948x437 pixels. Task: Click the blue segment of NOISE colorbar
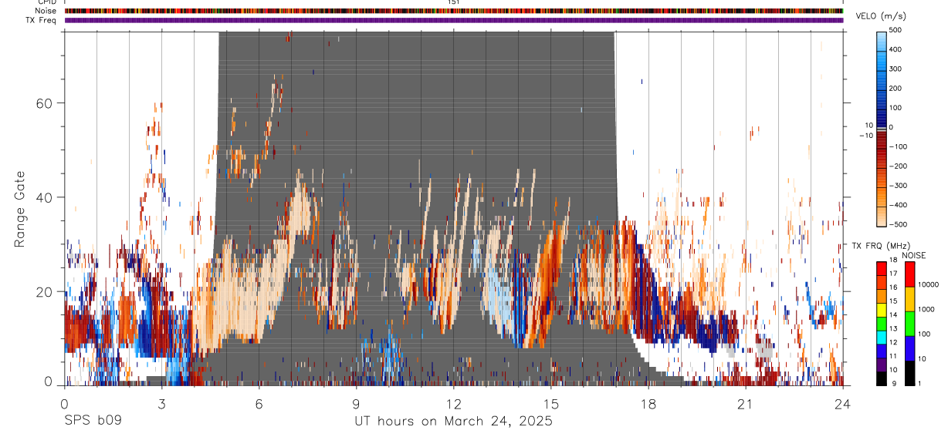point(910,348)
